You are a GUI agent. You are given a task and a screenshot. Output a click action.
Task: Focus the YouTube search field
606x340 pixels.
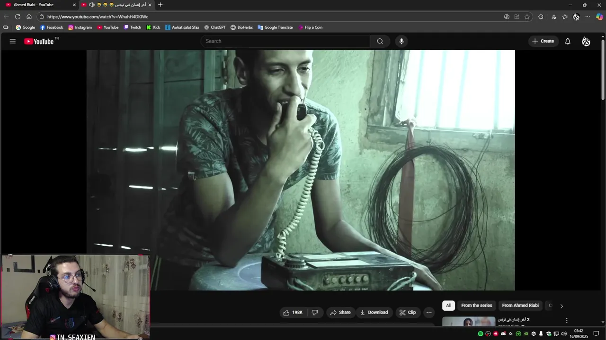point(285,41)
